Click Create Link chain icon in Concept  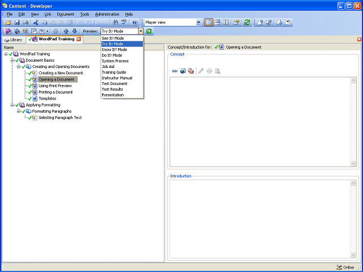click(175, 71)
